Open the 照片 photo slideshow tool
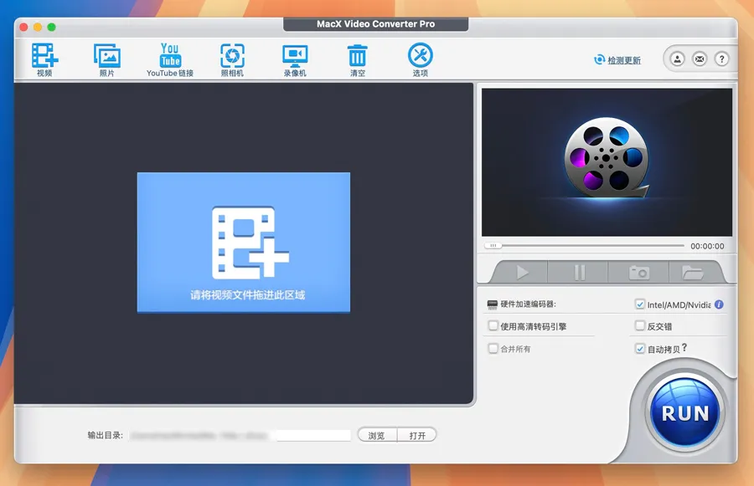The width and height of the screenshot is (754, 486). pos(107,56)
